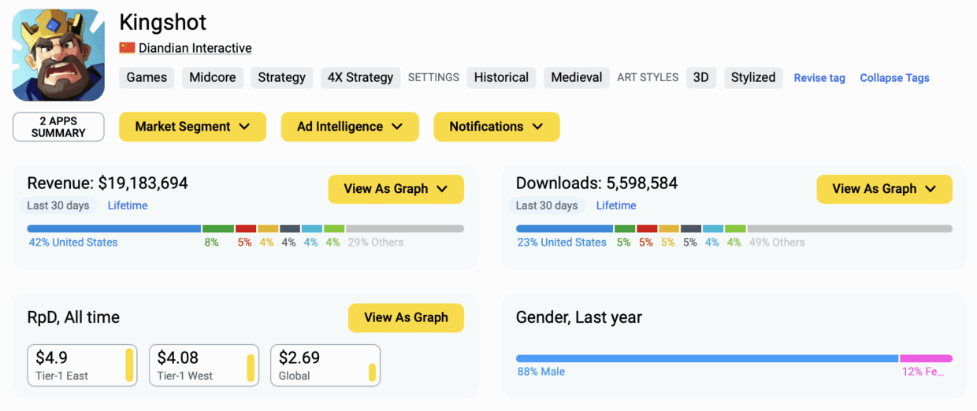This screenshot has height=411, width=977.
Task: Switch Downloads to Lifetime
Action: [616, 205]
